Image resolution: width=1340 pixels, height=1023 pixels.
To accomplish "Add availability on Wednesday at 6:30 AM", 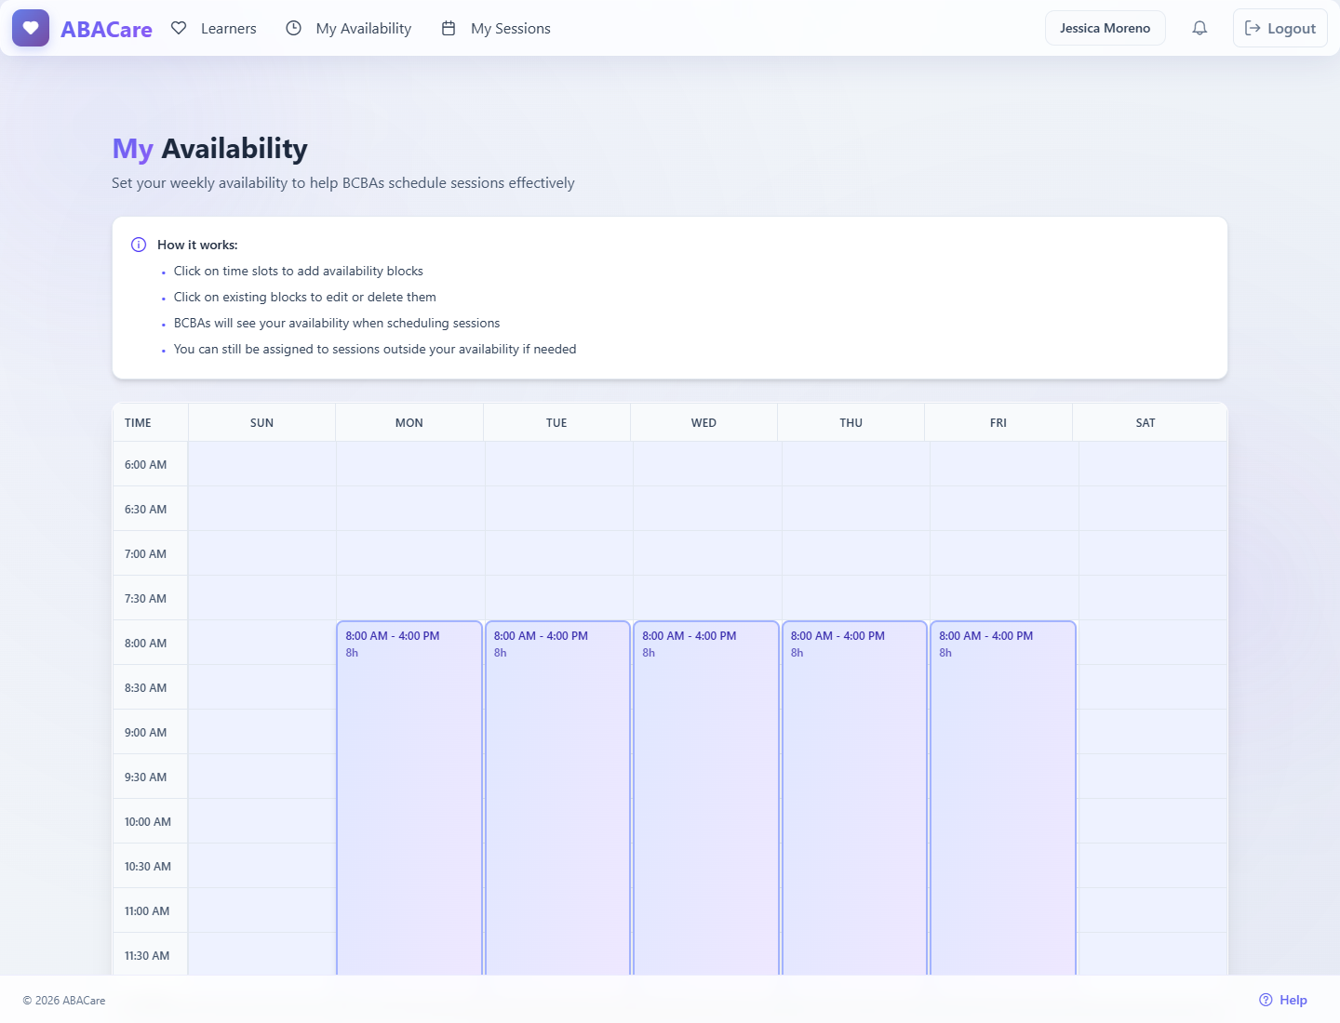I will [x=707, y=509].
